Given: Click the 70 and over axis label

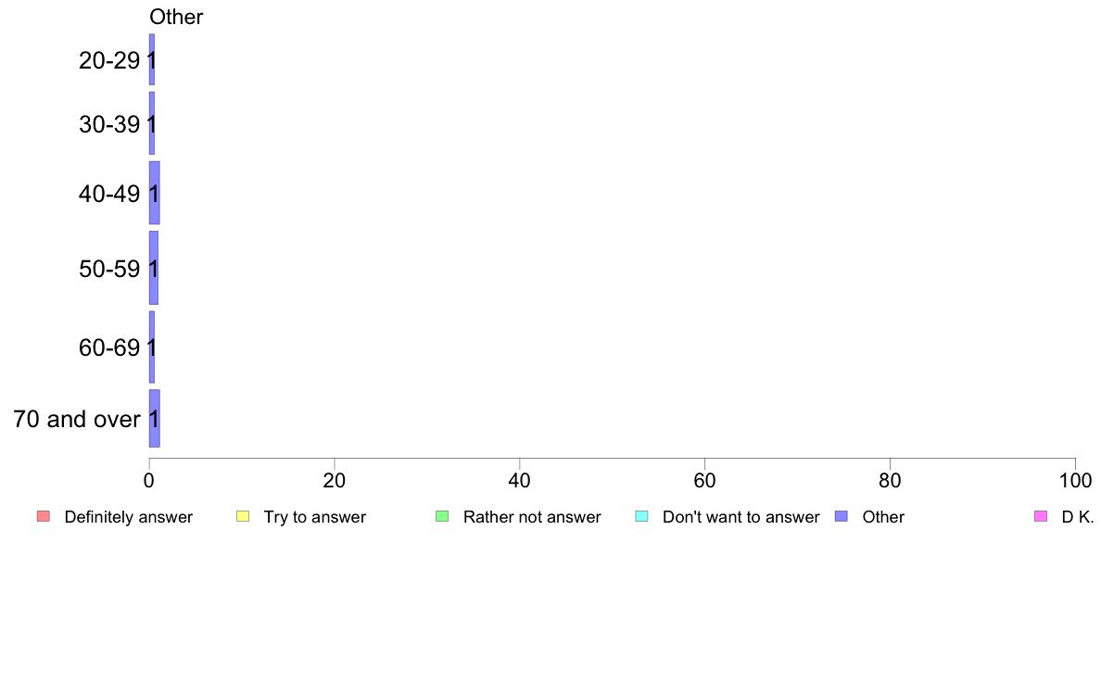Looking at the screenshot, I should (77, 420).
